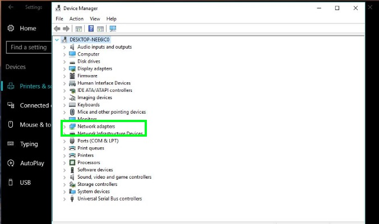Select the Firmware label
This screenshot has width=379, height=224.
[87, 76]
